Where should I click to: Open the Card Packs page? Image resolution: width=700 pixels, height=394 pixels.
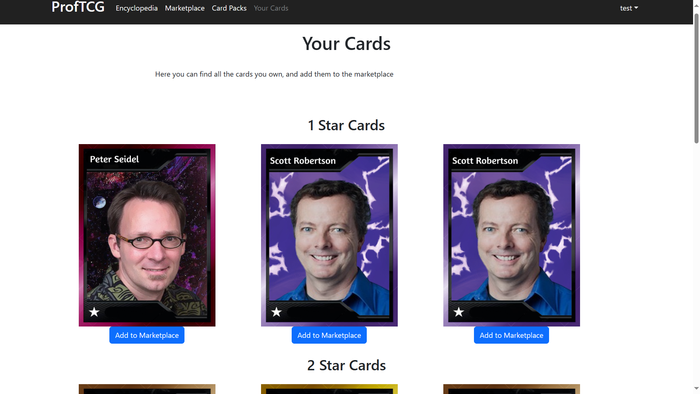point(229,8)
